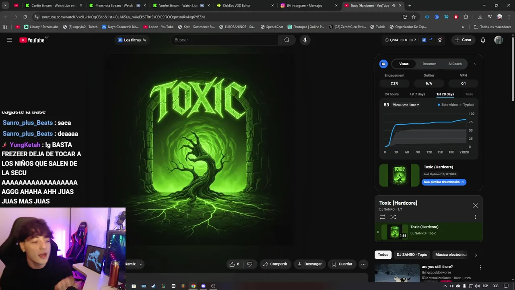
Task: Open Chrome media controls icon
Action: (490, 17)
